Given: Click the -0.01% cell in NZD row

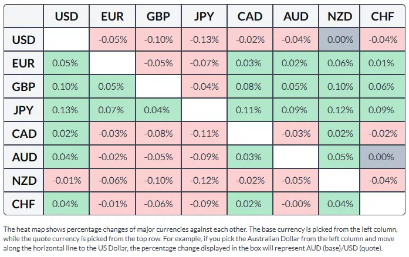Looking at the screenshot, I should pyautogui.click(x=66, y=181).
